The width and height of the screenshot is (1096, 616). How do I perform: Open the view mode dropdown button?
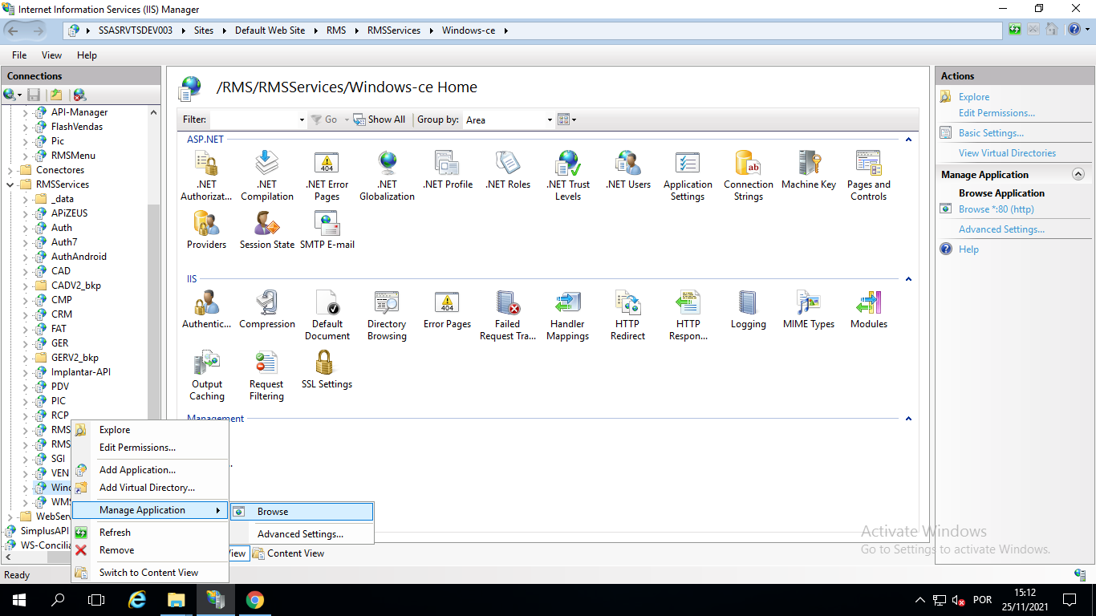[567, 120]
